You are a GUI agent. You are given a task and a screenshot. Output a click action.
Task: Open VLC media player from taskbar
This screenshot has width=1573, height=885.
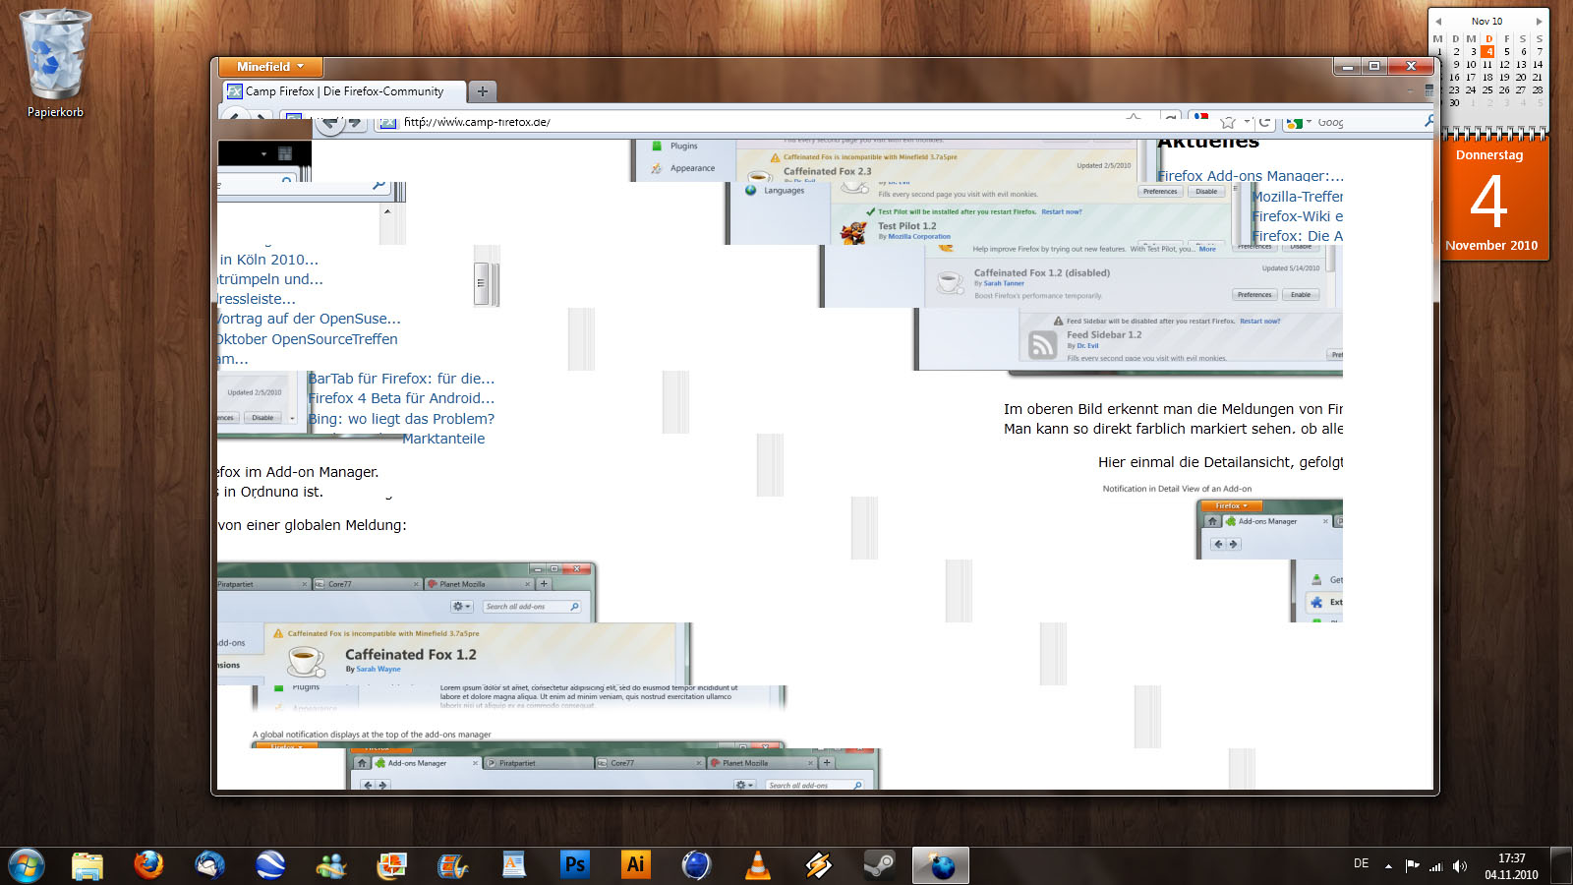click(x=757, y=864)
